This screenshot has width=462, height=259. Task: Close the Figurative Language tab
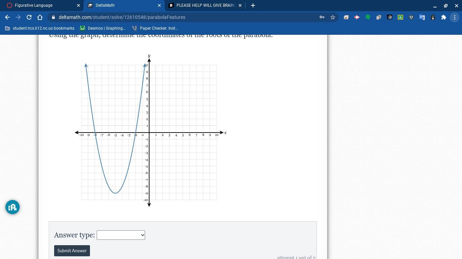78,5
